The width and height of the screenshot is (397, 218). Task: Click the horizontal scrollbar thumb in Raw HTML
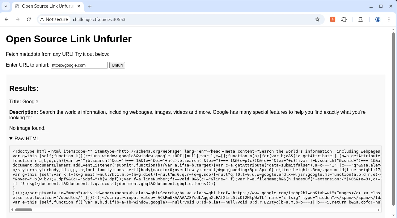coord(23,210)
